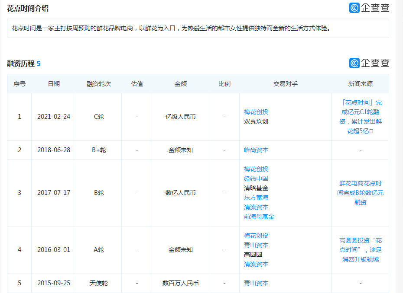This screenshot has width=403, height=293.
Task: Click the A轮 round cell
Action: (x=99, y=250)
